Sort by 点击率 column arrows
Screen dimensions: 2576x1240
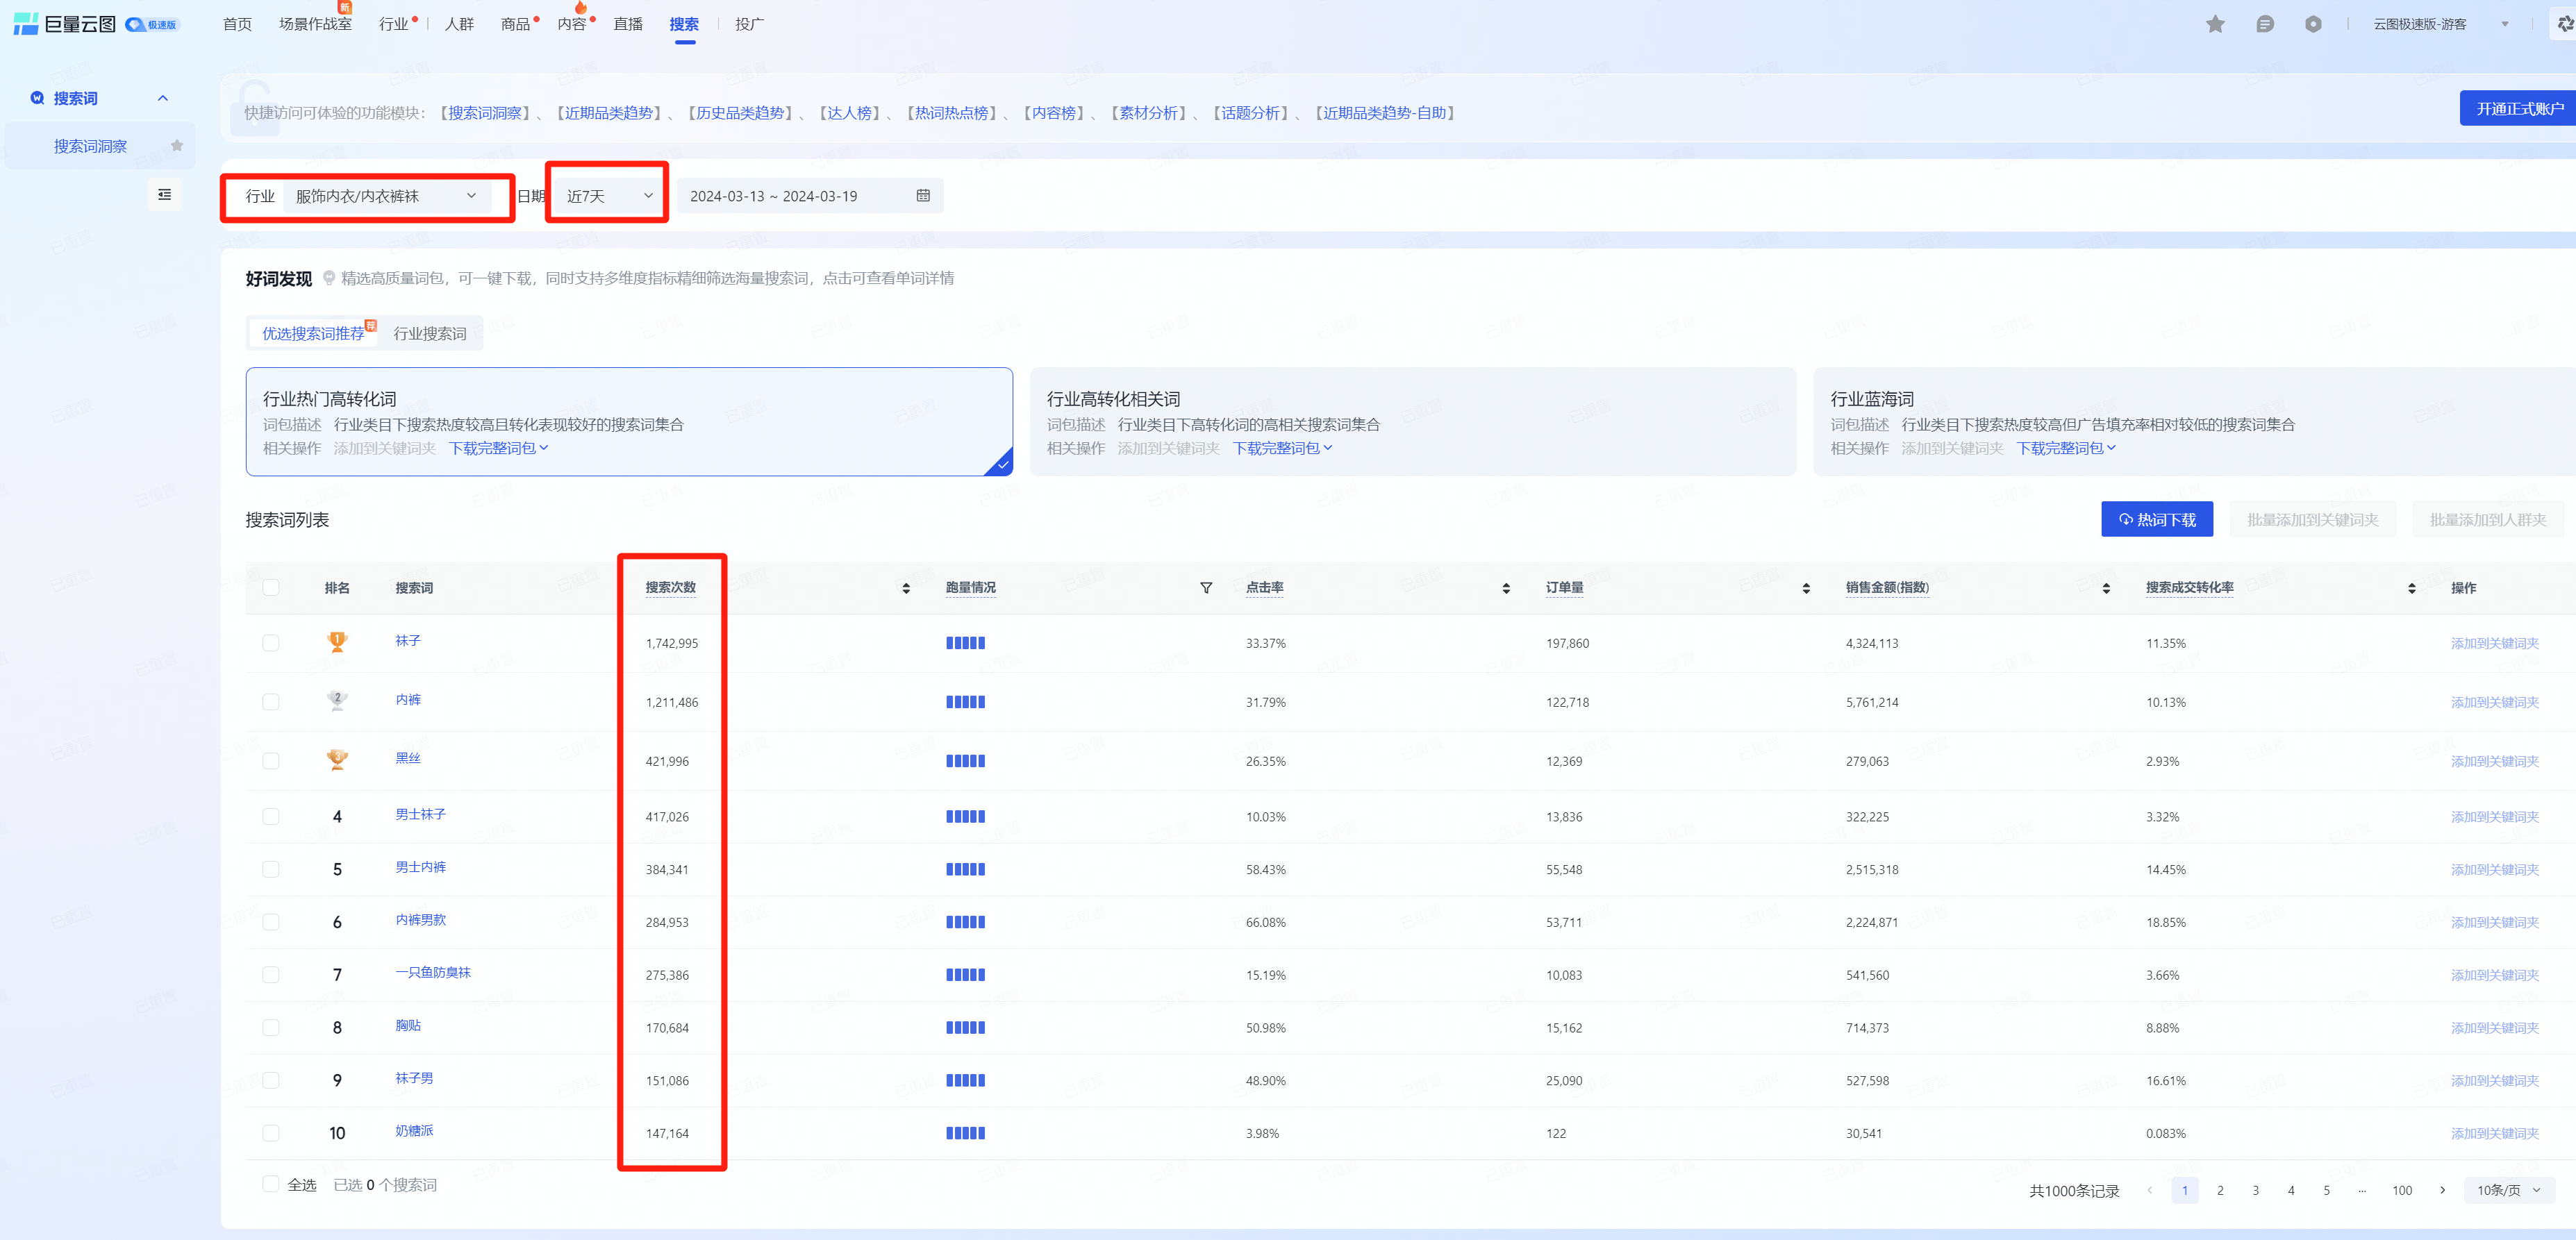coord(1506,588)
